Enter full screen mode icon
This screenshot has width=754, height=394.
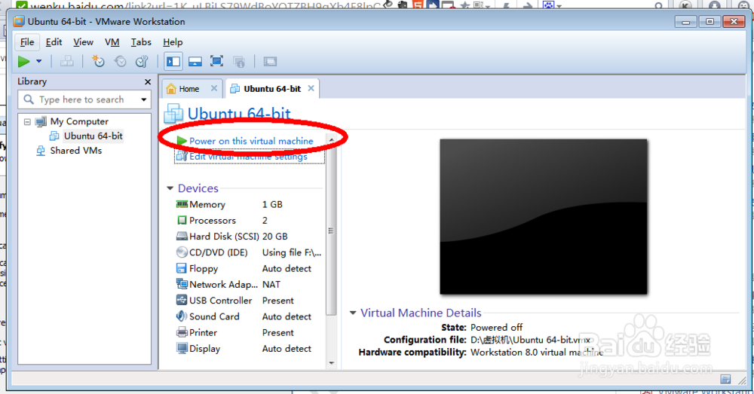click(x=217, y=62)
